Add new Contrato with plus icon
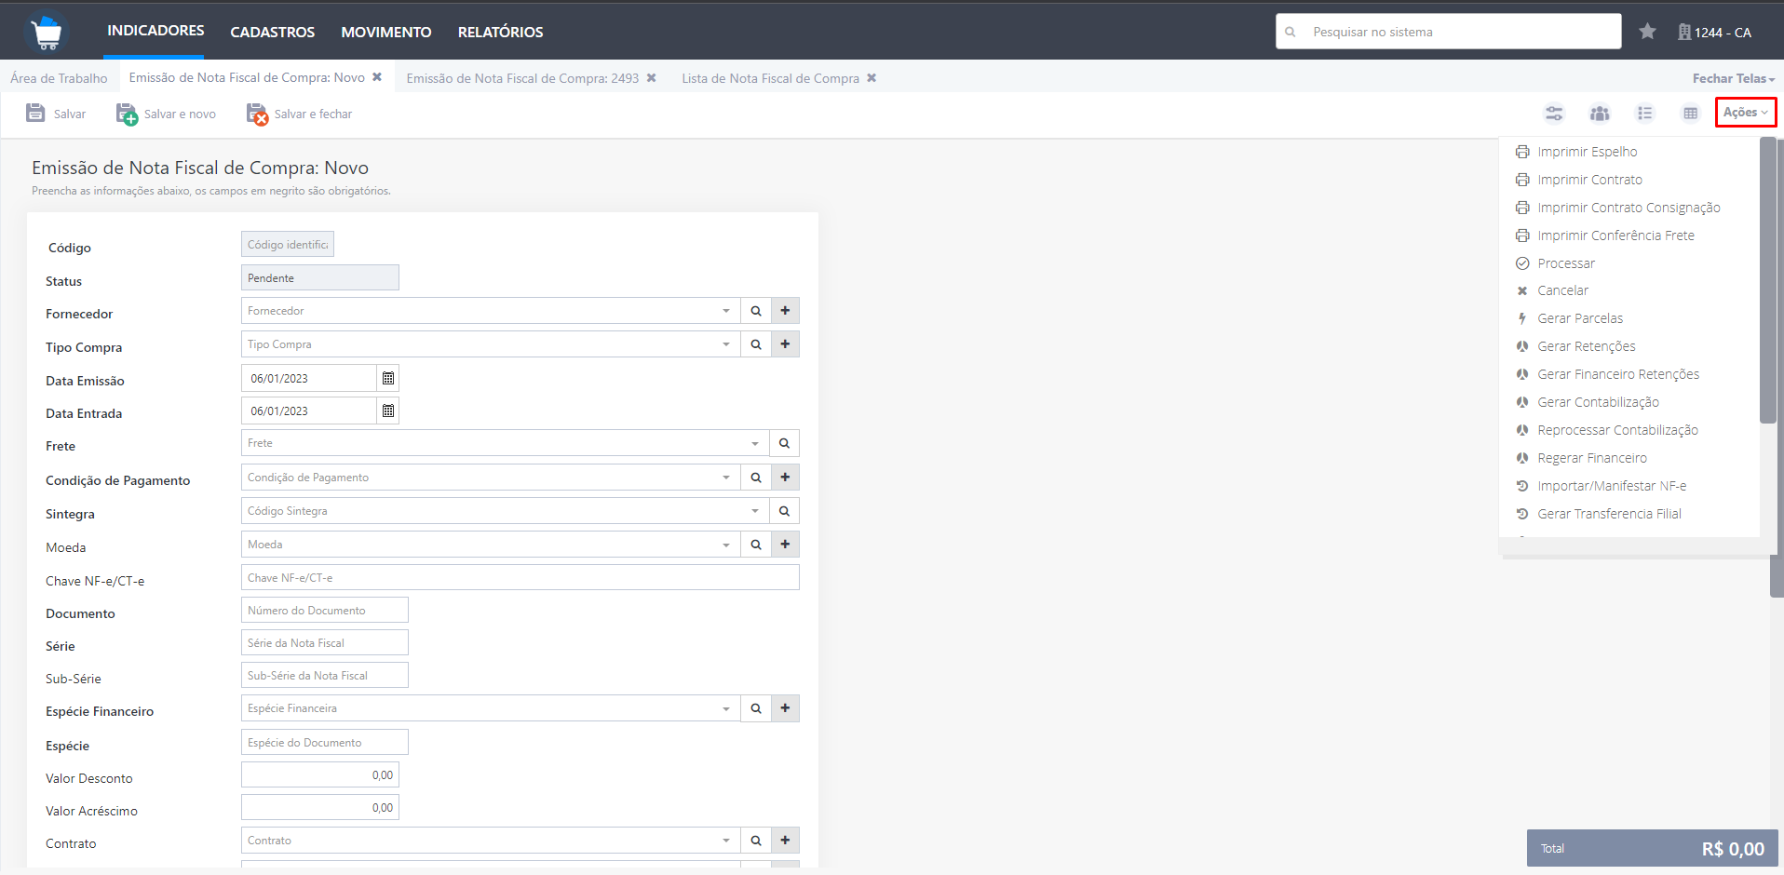1784x875 pixels. pyautogui.click(x=785, y=841)
